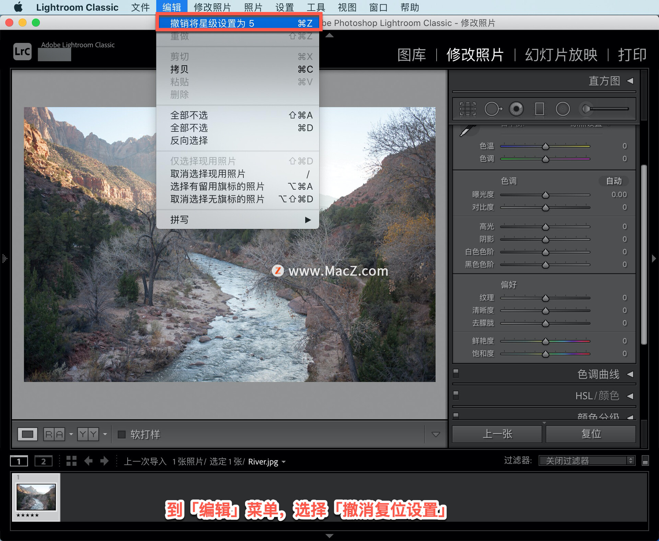
Task: Select the Red Eye Correction tool
Action: pyautogui.click(x=516, y=109)
